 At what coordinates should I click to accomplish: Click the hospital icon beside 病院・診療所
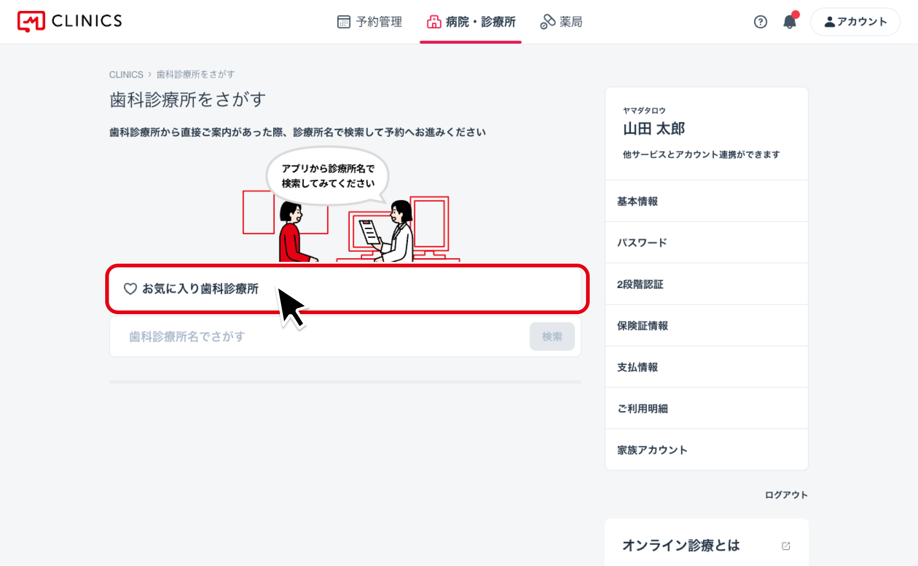pos(434,22)
